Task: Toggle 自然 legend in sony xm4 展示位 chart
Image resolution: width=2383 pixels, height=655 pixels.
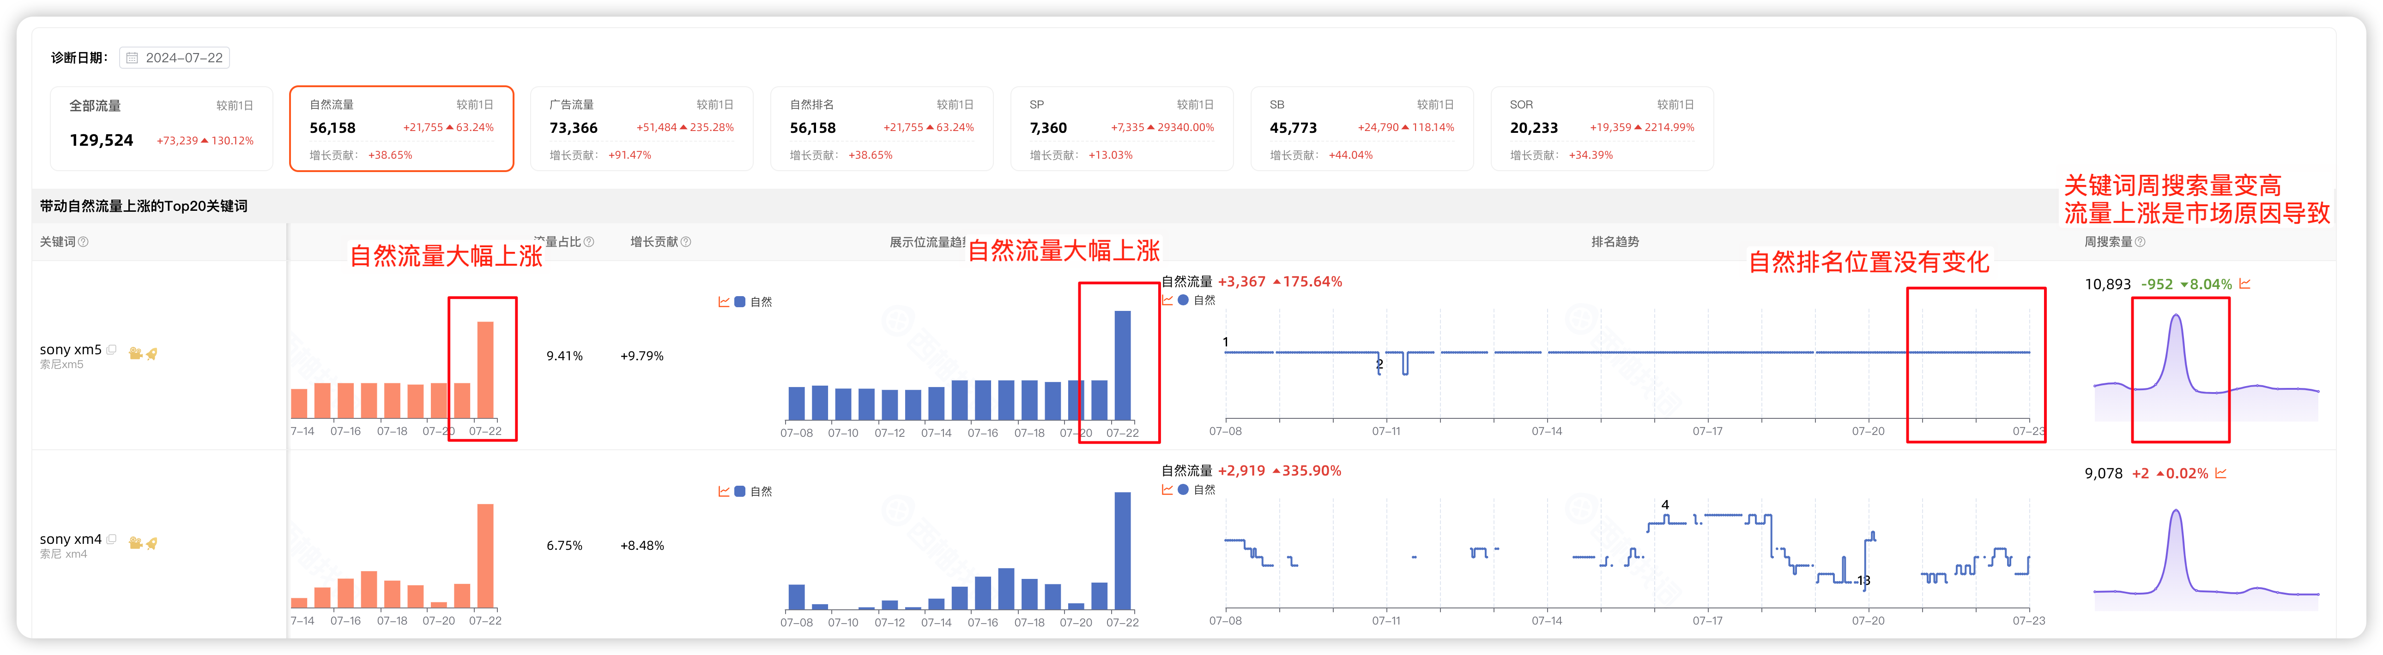Action: 753,492
